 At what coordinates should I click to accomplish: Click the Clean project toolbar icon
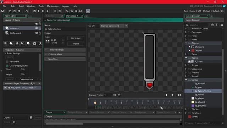tap(48, 11)
